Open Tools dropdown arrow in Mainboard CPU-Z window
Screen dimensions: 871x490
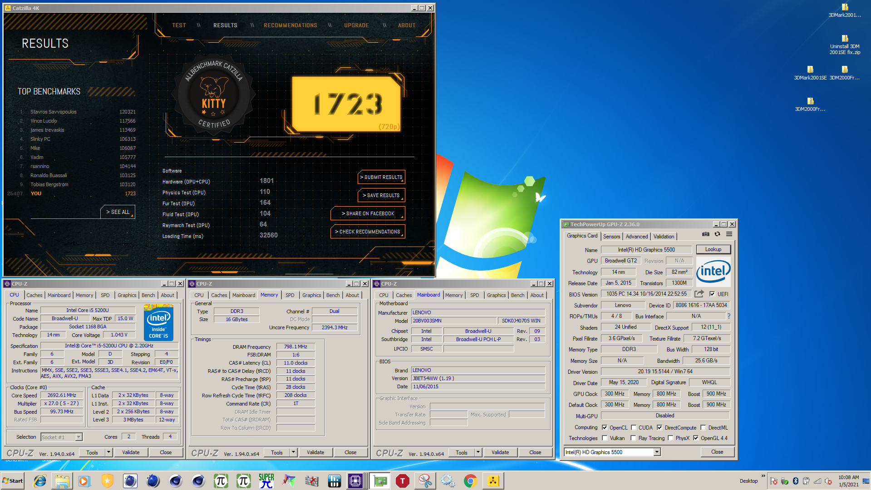pyautogui.click(x=478, y=452)
